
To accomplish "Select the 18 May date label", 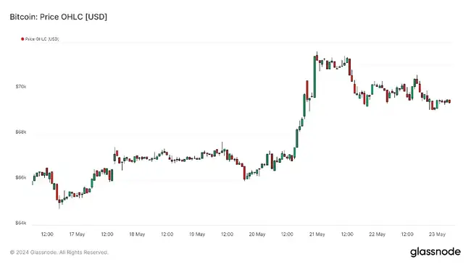I will tap(137, 234).
